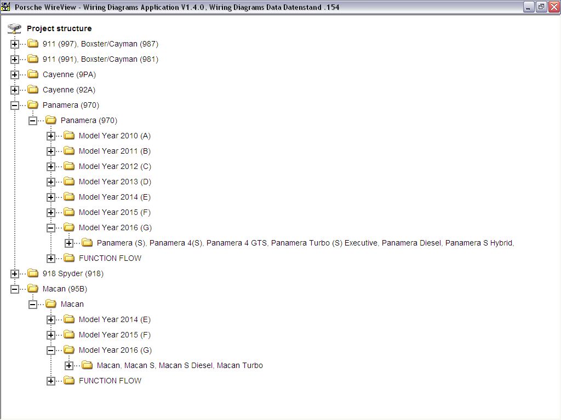Collapse the plain Macan subfolder node

coord(32,305)
